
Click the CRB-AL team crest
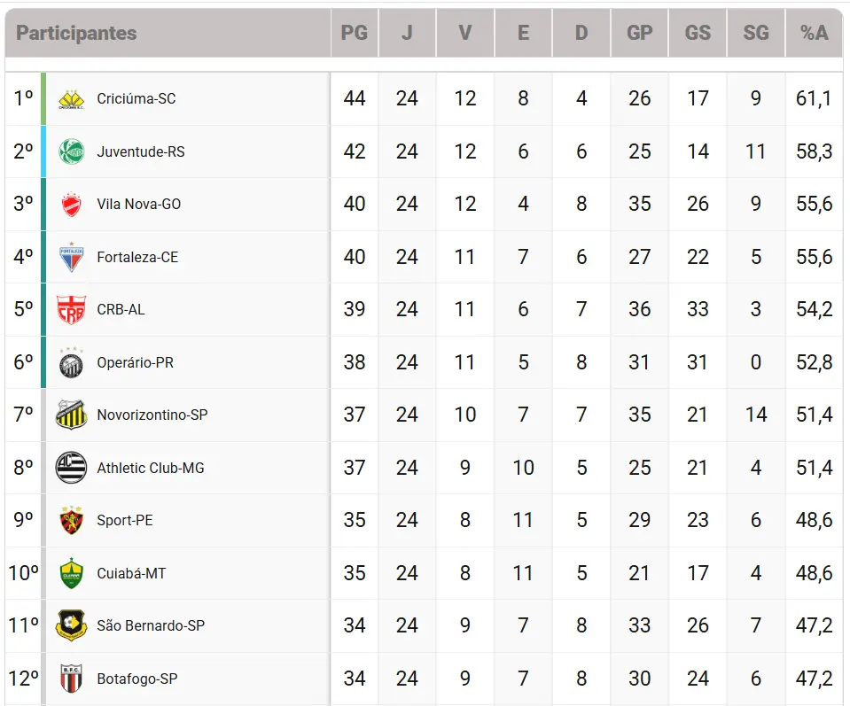pos(71,309)
